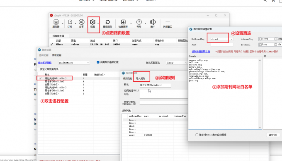
Task: Select the 所有服务器 tab
Action: 58,36
